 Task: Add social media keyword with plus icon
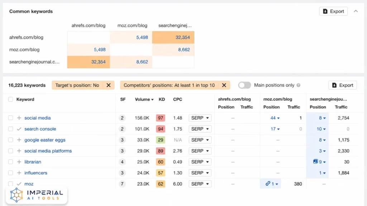point(19,118)
